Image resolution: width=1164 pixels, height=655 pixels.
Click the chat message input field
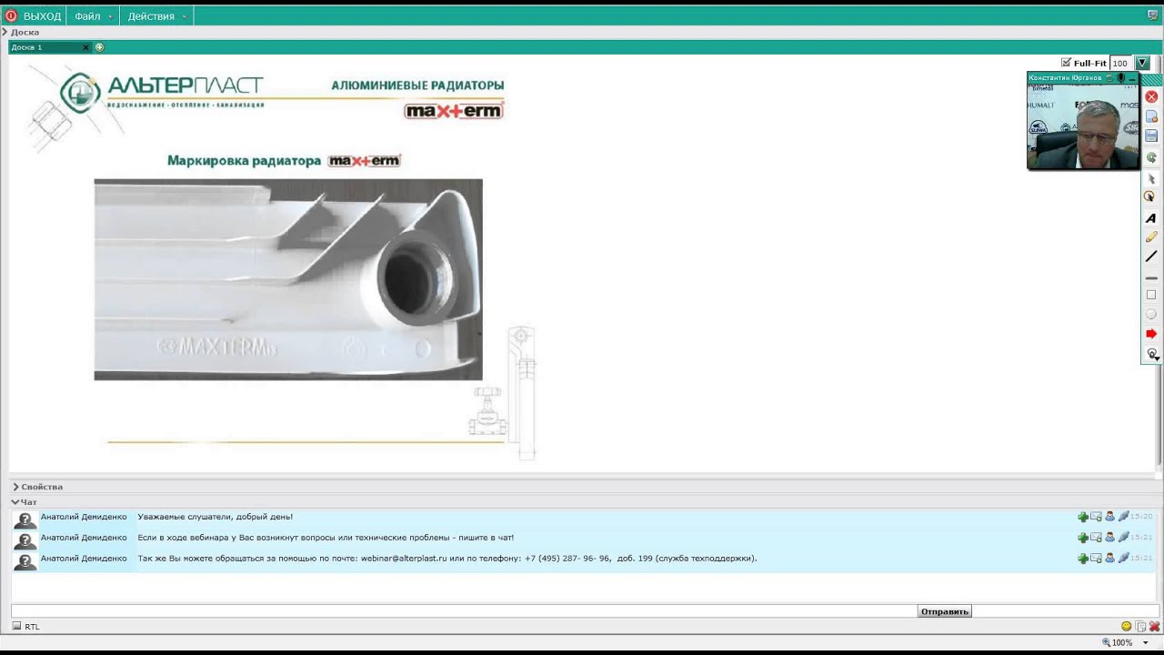pos(464,611)
